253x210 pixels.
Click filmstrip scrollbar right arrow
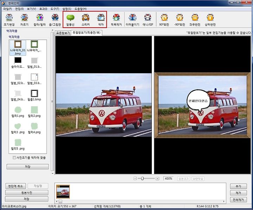224,201
